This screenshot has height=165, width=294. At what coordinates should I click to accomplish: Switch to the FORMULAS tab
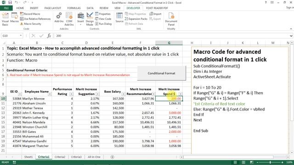[74, 8]
